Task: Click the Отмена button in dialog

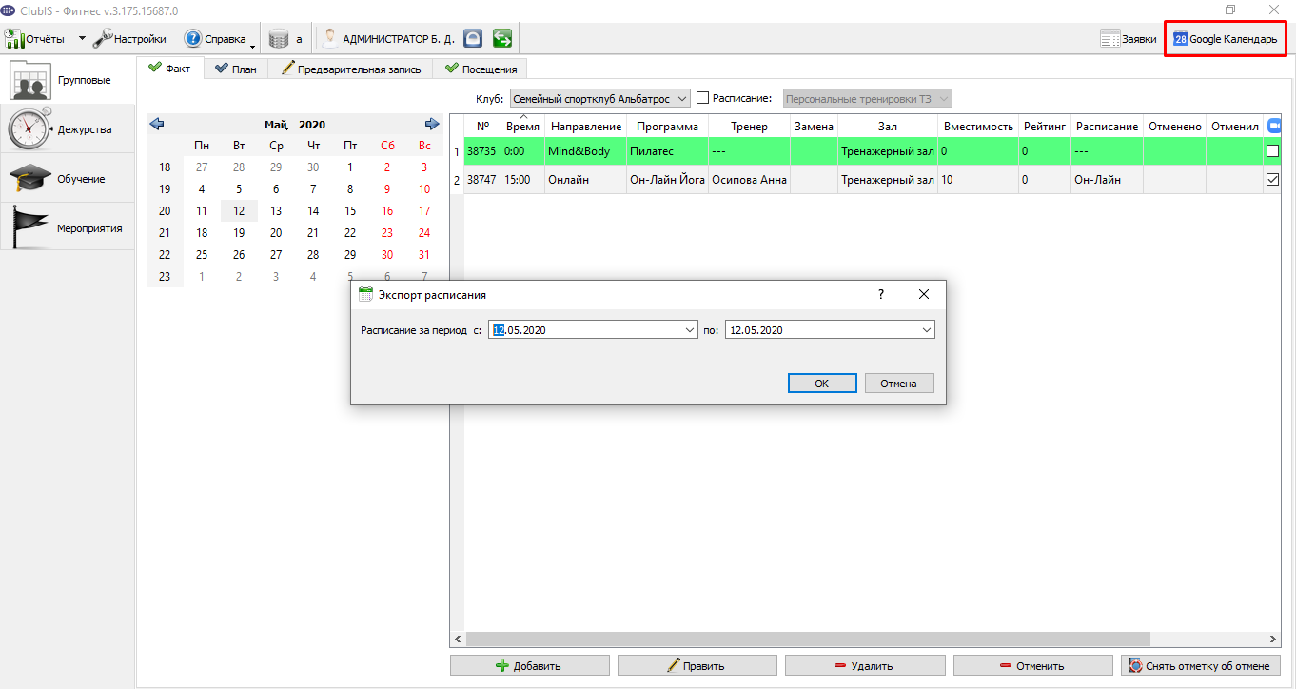Action: pos(898,384)
